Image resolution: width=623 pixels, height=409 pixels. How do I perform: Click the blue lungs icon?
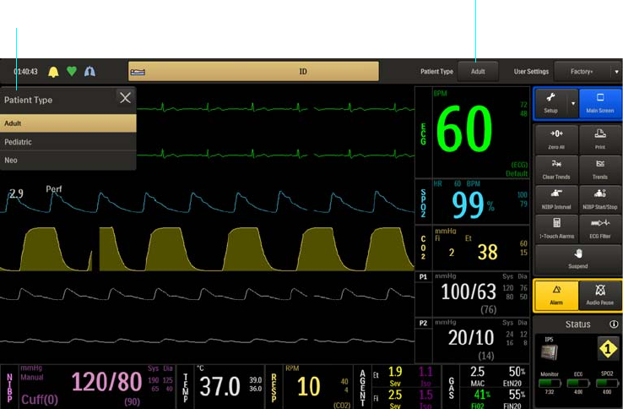pos(89,72)
